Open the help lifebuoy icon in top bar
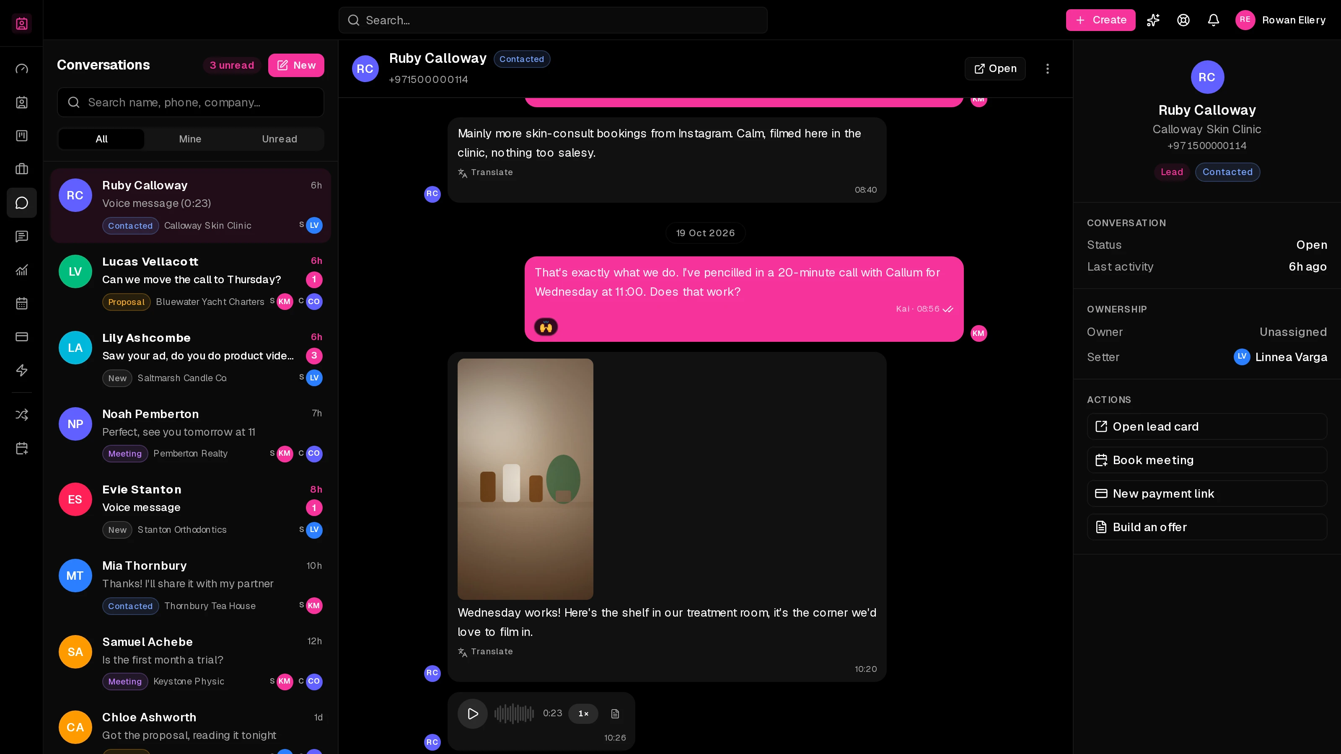The image size is (1341, 754). pyautogui.click(x=1183, y=20)
